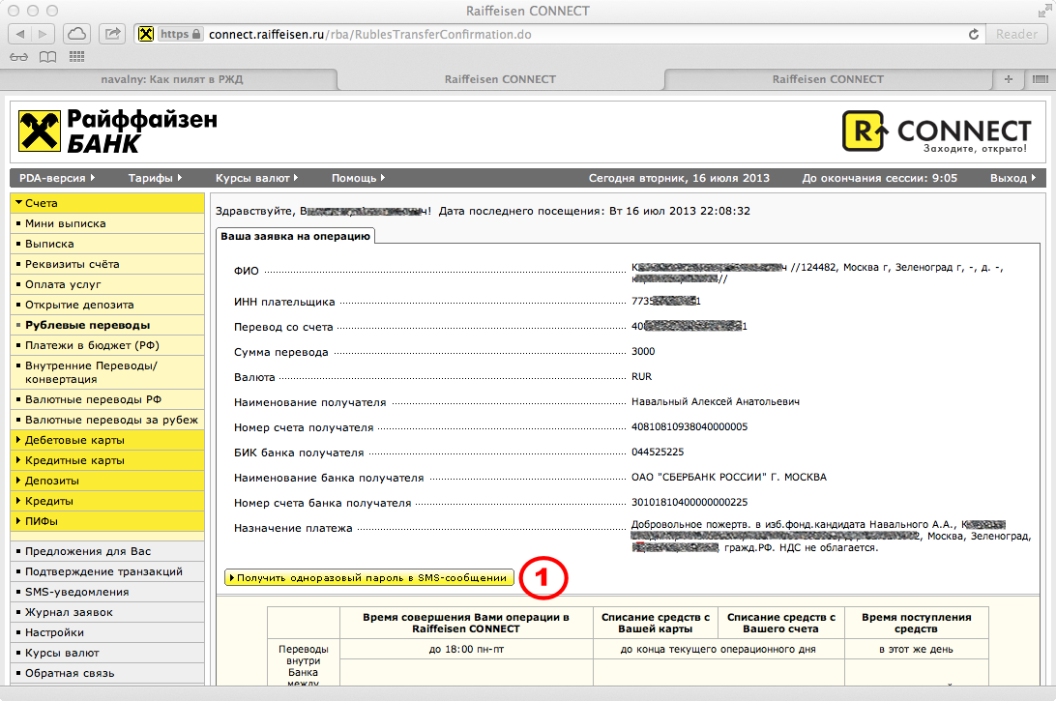Open the Тарифы menu
The width and height of the screenshot is (1056, 701).
tap(155, 178)
